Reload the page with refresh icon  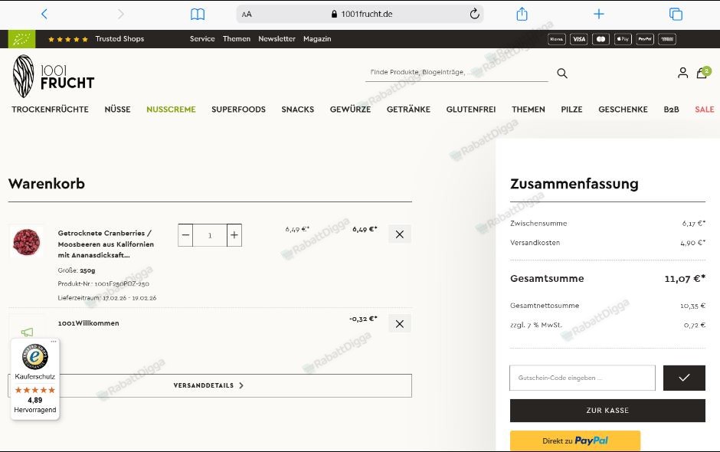(x=474, y=14)
